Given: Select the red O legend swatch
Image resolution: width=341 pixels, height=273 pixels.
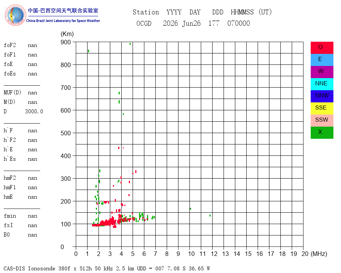Looking at the screenshot, I should (x=322, y=48).
